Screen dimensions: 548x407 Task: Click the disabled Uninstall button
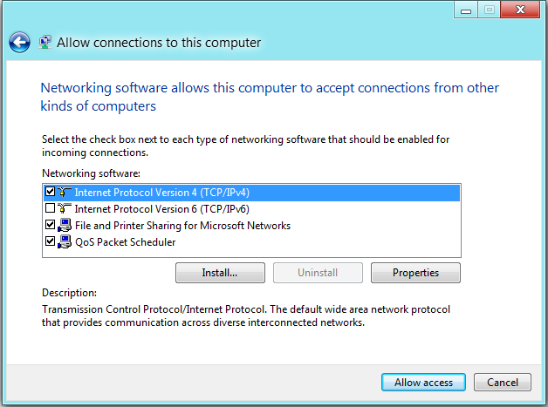(318, 273)
